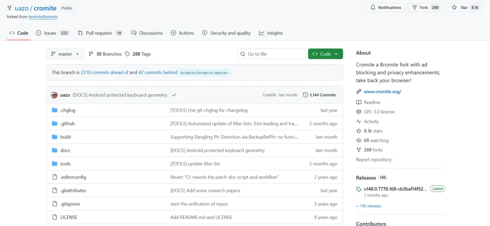Click the issues count badge 522

point(65,33)
